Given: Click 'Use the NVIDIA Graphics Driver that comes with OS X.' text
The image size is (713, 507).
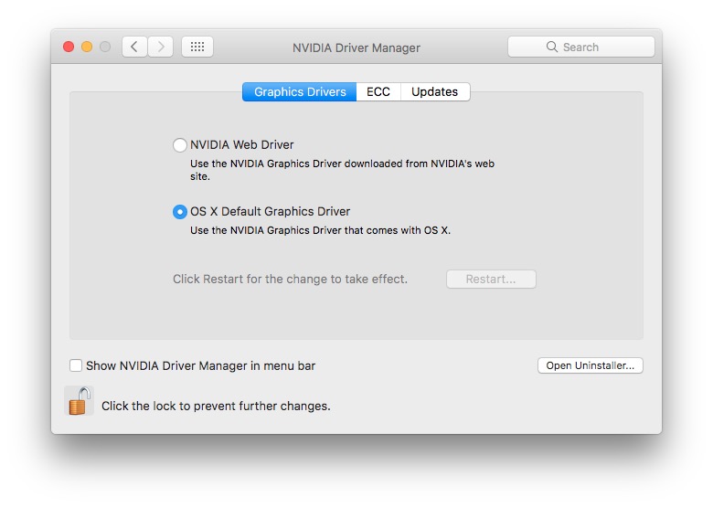Looking at the screenshot, I should (x=320, y=230).
